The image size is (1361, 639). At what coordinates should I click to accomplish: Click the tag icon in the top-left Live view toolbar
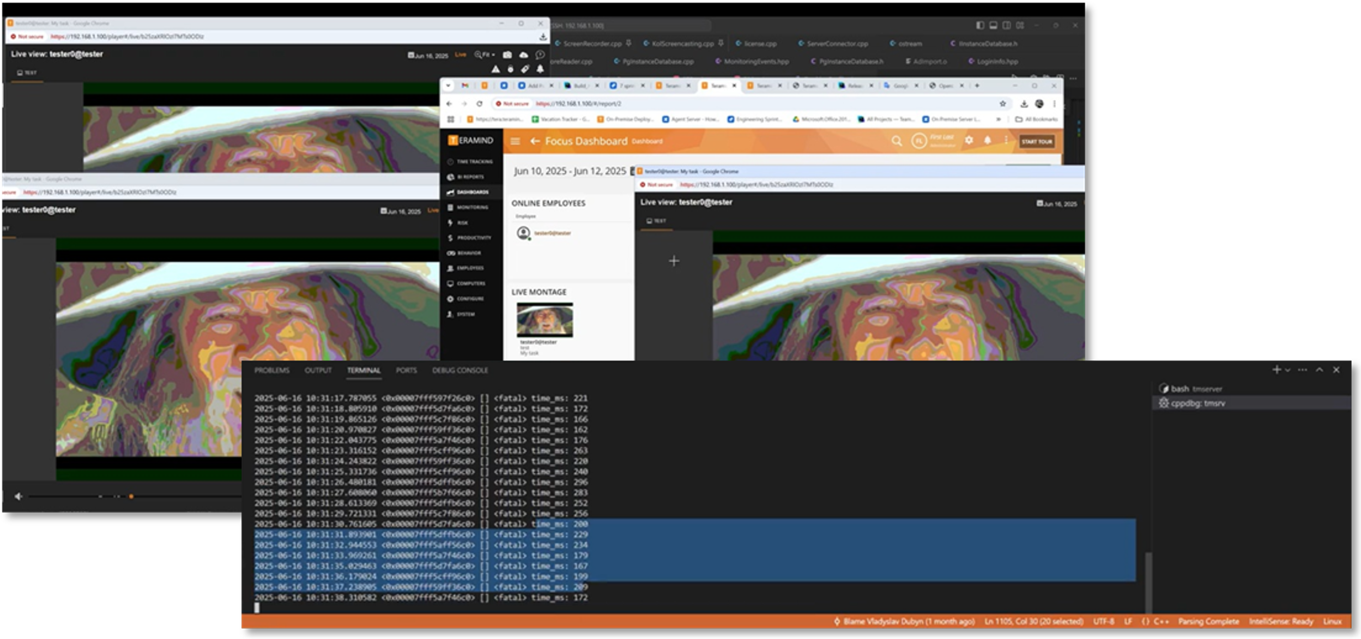pos(525,69)
